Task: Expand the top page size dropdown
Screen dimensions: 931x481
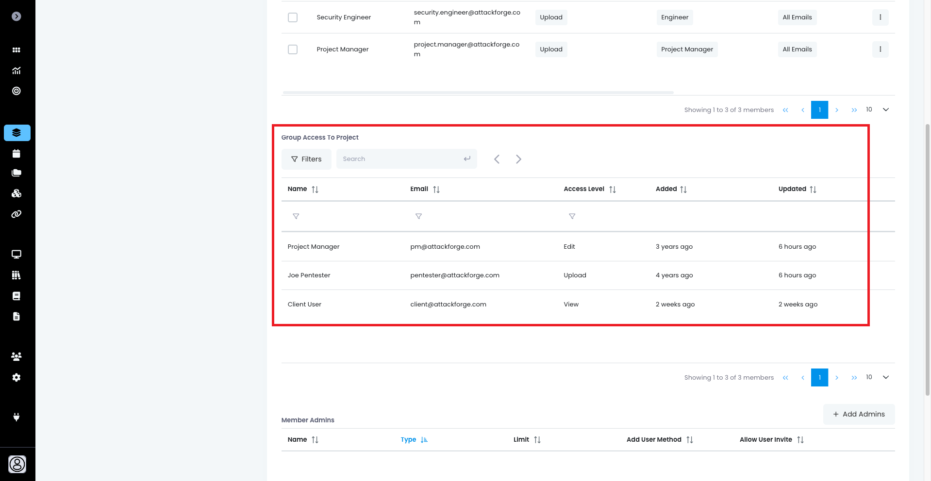Action: click(885, 110)
